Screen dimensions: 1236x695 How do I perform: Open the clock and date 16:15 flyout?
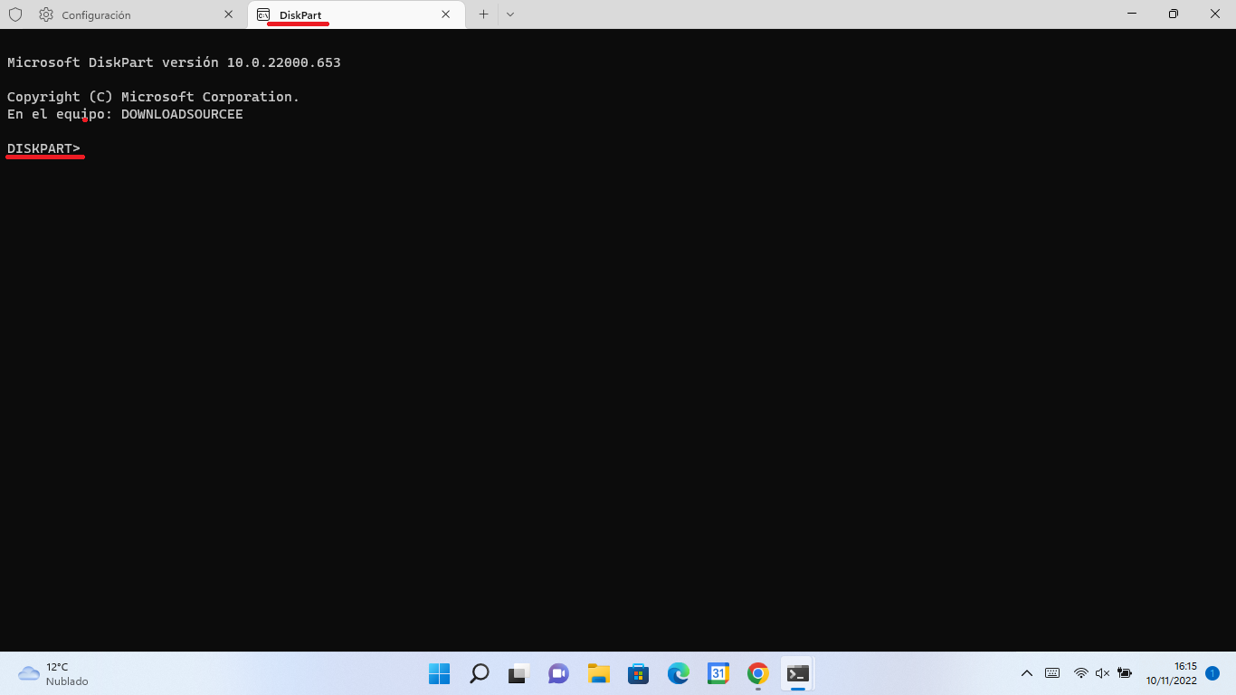[1171, 673]
